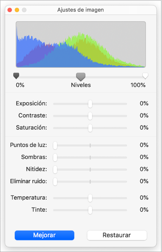This screenshot has height=252, width=162.
Task: Click the Contraste slider knob
Action: (90, 116)
